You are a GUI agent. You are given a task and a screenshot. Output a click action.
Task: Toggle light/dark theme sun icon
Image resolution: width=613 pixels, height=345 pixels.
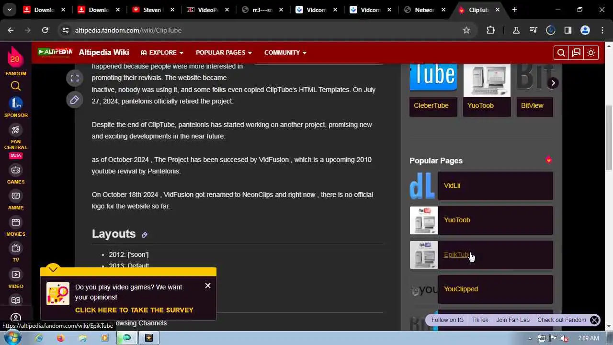pyautogui.click(x=591, y=53)
